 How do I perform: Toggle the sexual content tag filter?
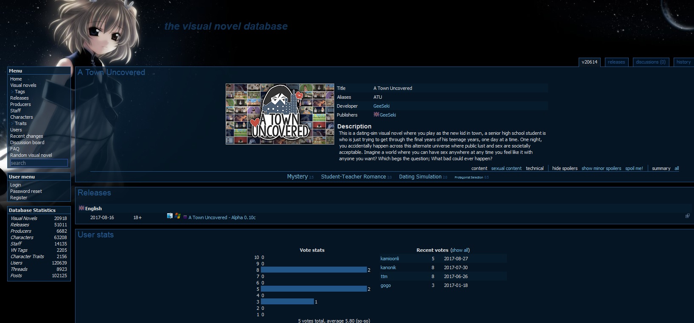(507, 168)
